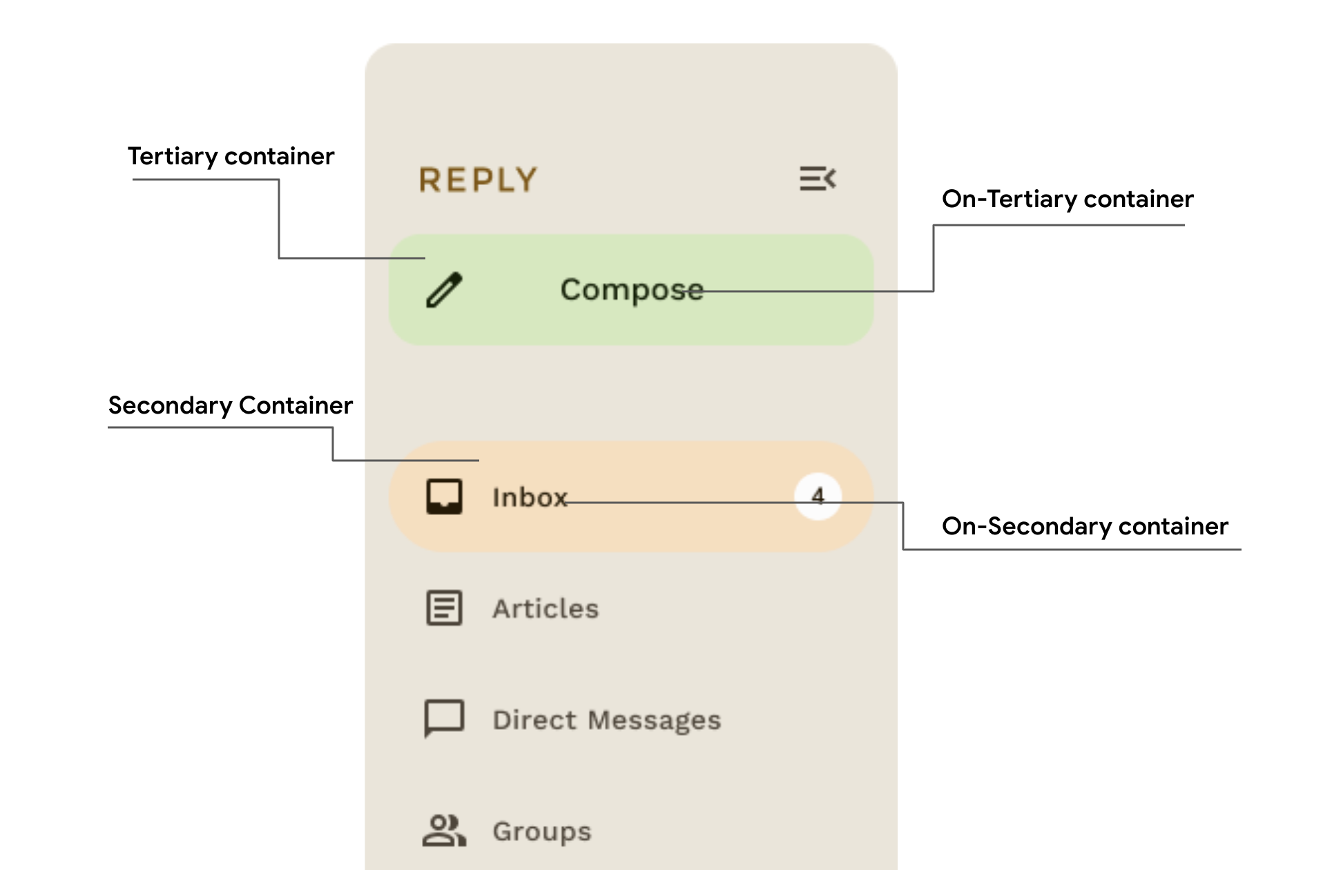Click the Inbox tray icon
This screenshot has height=870, width=1323.
pyautogui.click(x=444, y=496)
